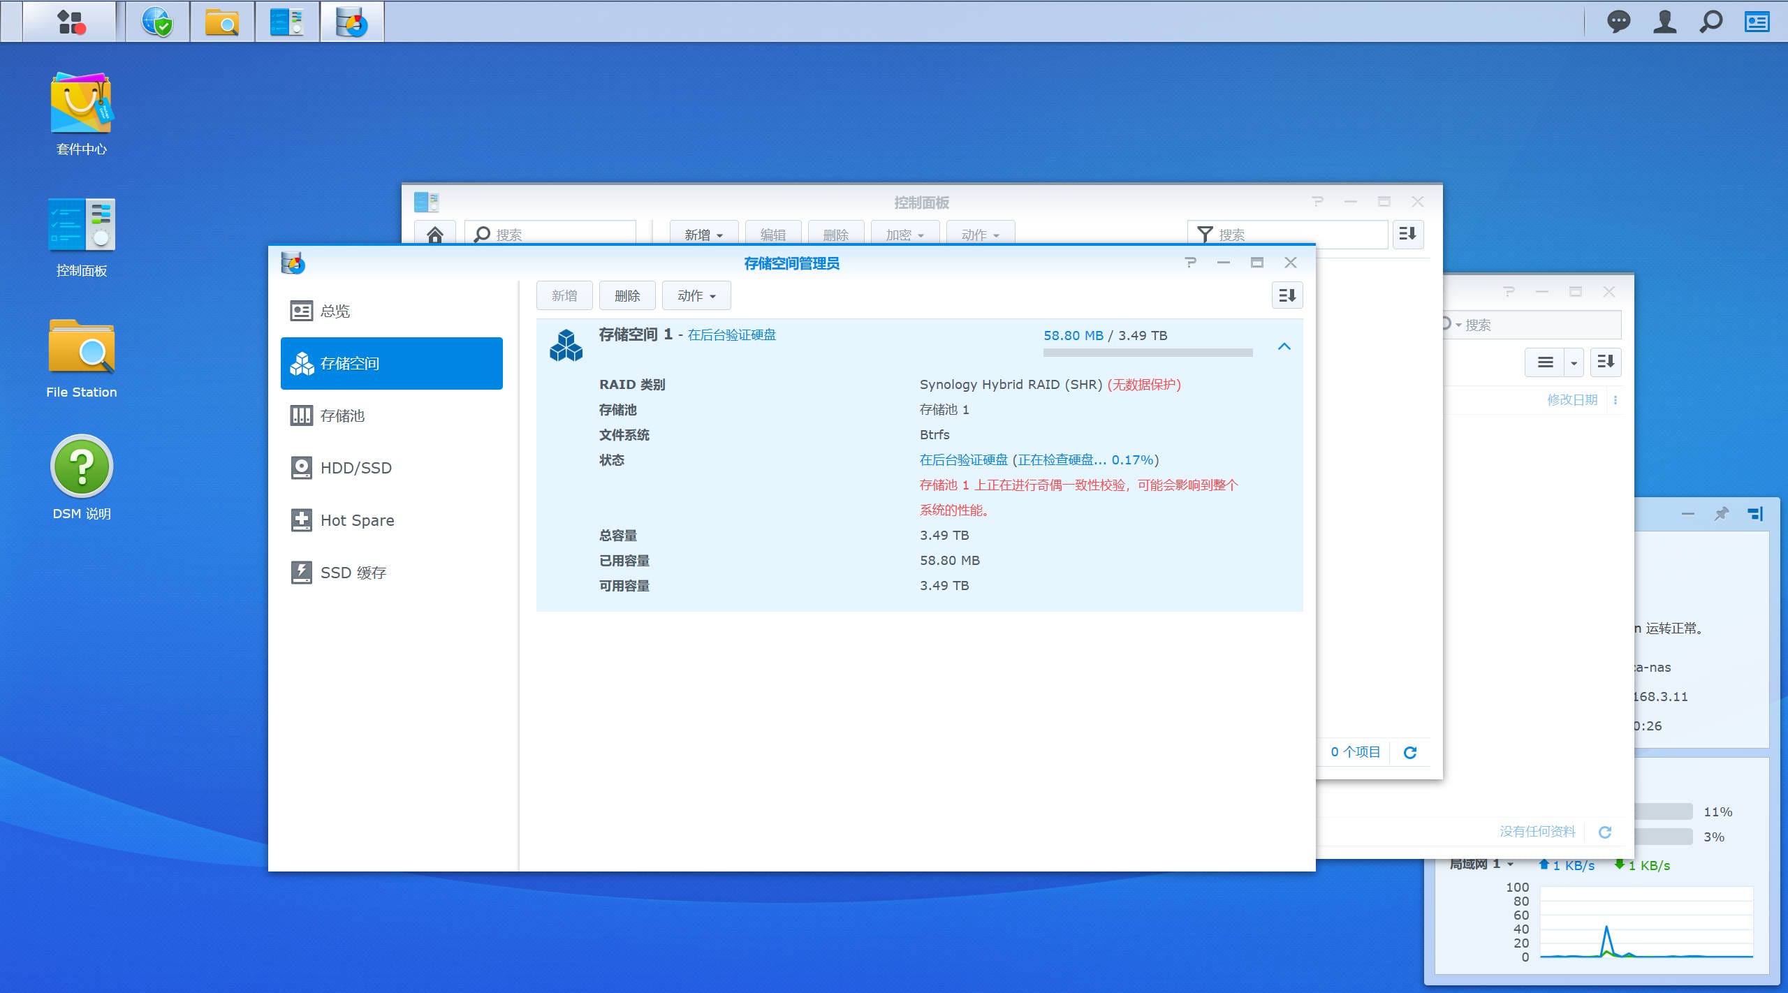Screen dimensions: 1788x993
Task: Click list view icon in File Station
Action: (x=1545, y=362)
